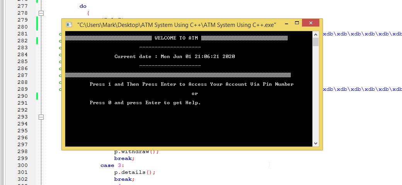Click line number 301 in the gutter
402x185 pixels.
tap(22, 172)
